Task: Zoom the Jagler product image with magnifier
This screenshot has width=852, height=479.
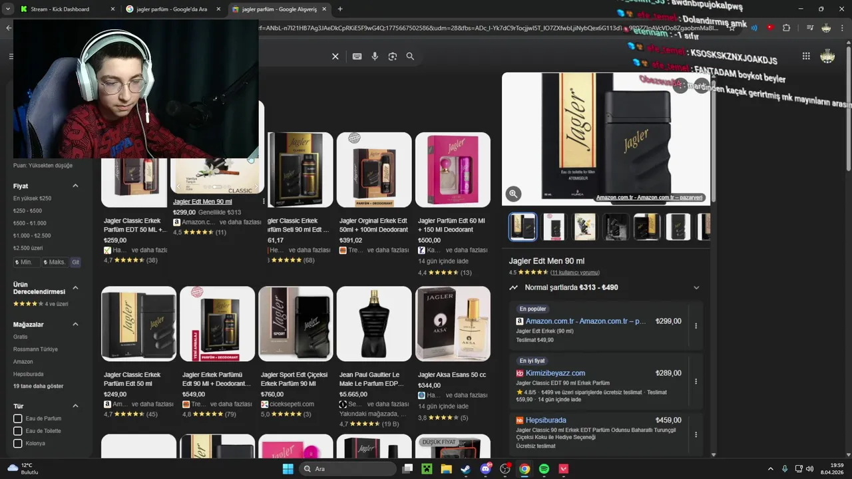Action: 513,194
